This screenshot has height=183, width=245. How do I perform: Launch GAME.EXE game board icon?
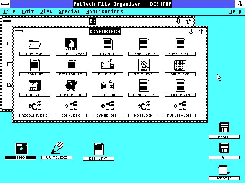(x=180, y=65)
